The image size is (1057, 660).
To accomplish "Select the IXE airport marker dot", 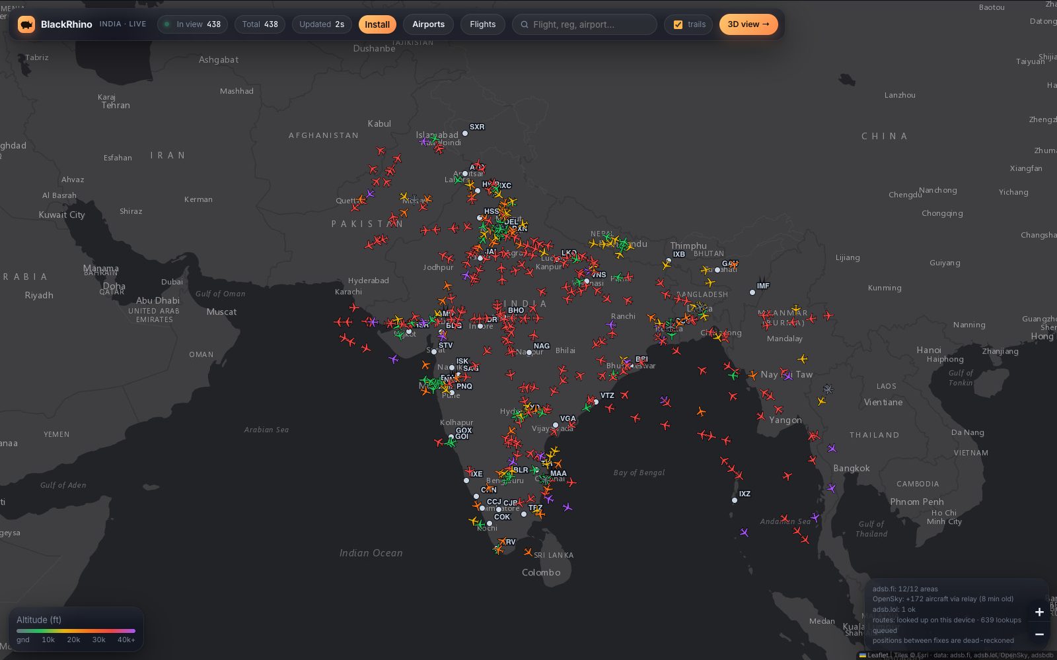I will (466, 480).
